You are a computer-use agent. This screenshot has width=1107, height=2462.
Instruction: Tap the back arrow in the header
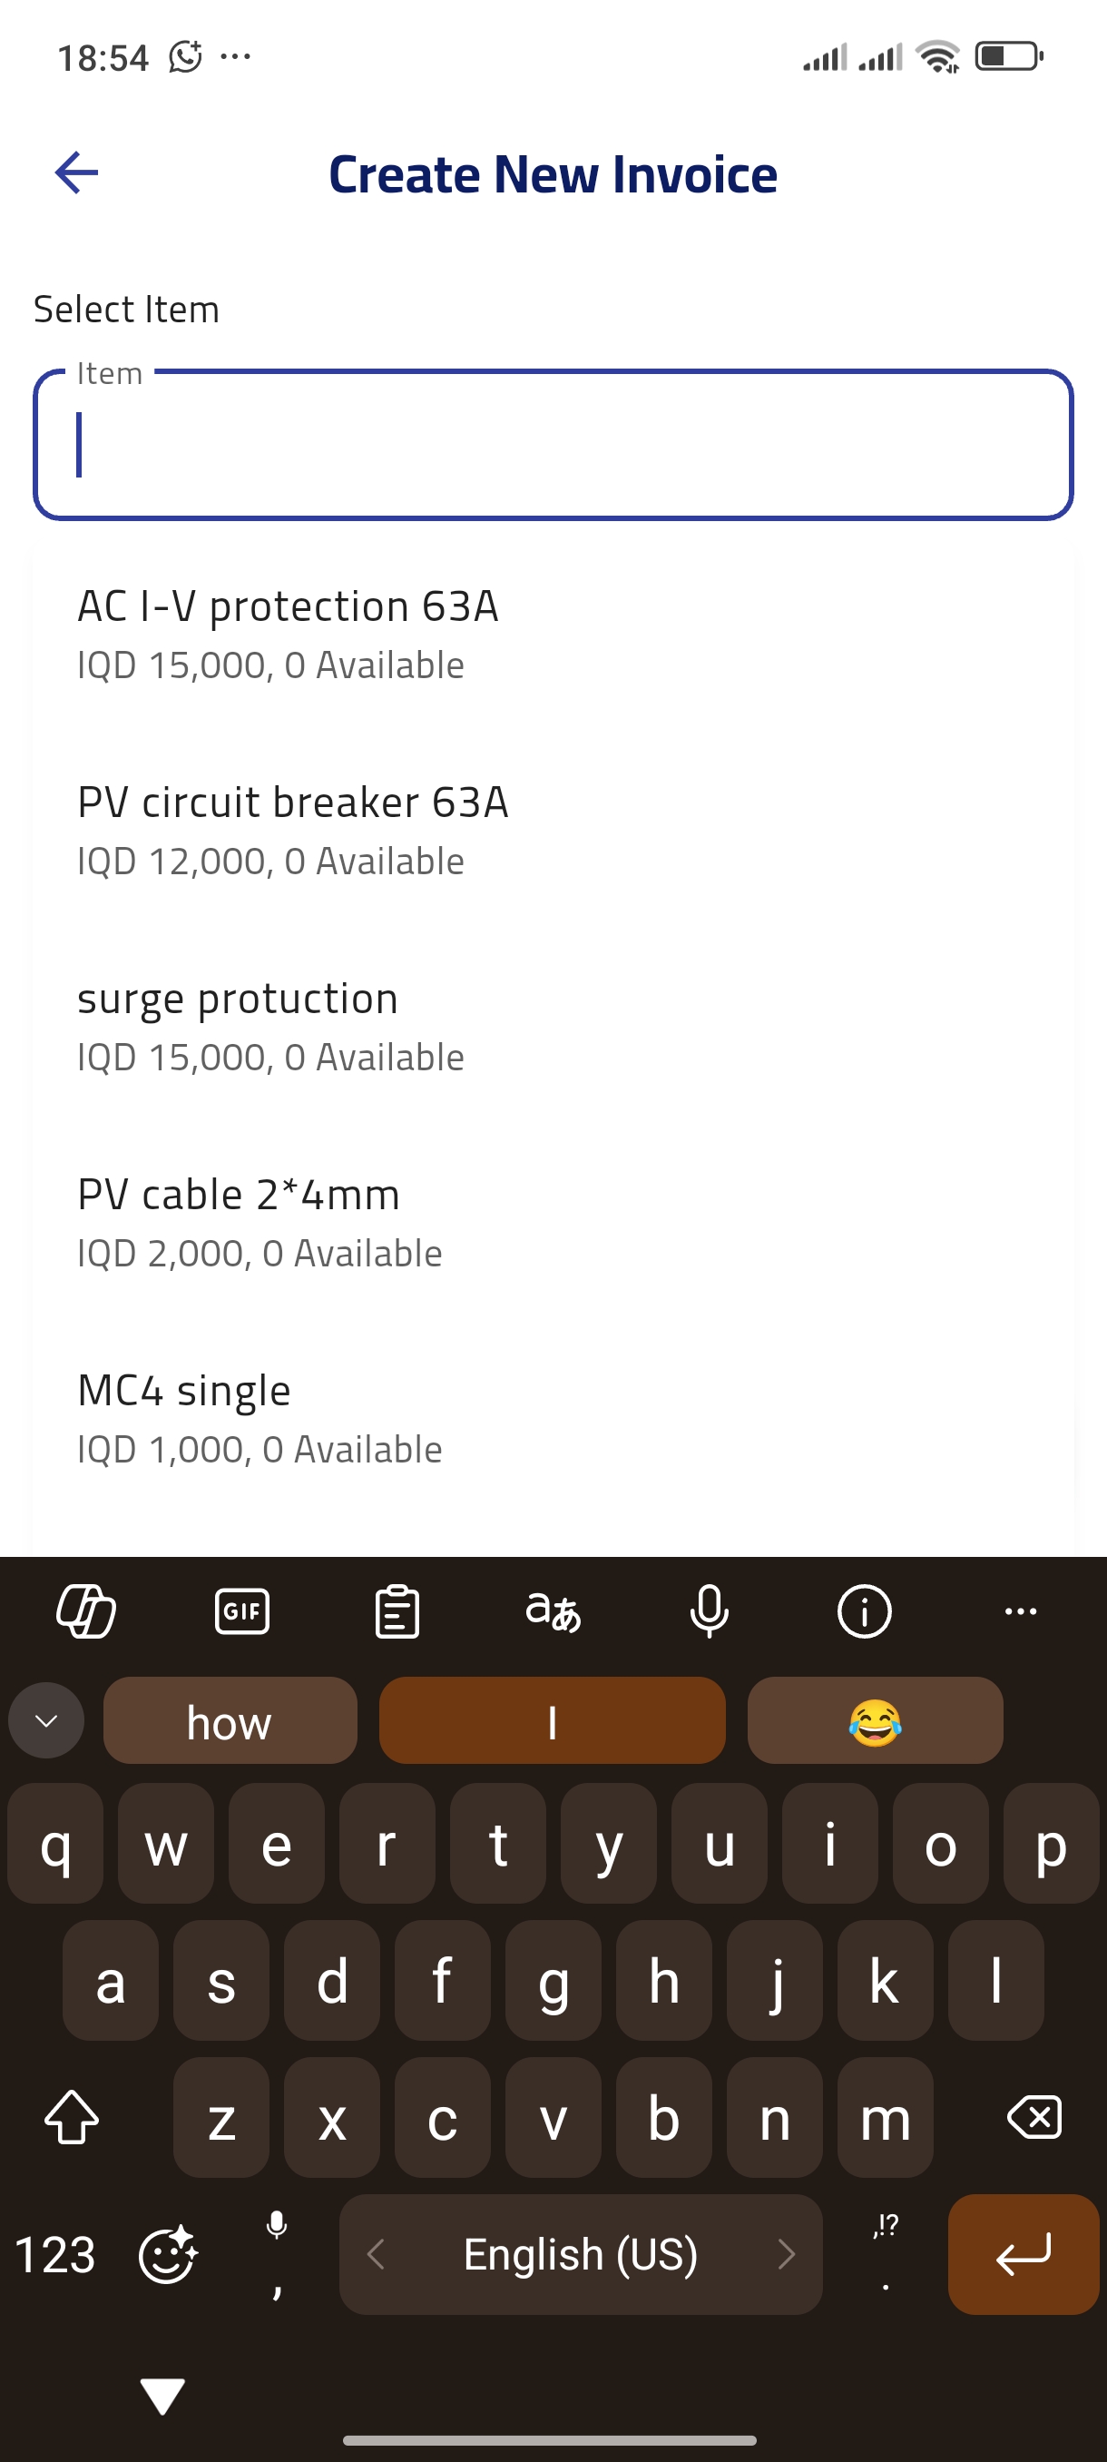tap(76, 173)
